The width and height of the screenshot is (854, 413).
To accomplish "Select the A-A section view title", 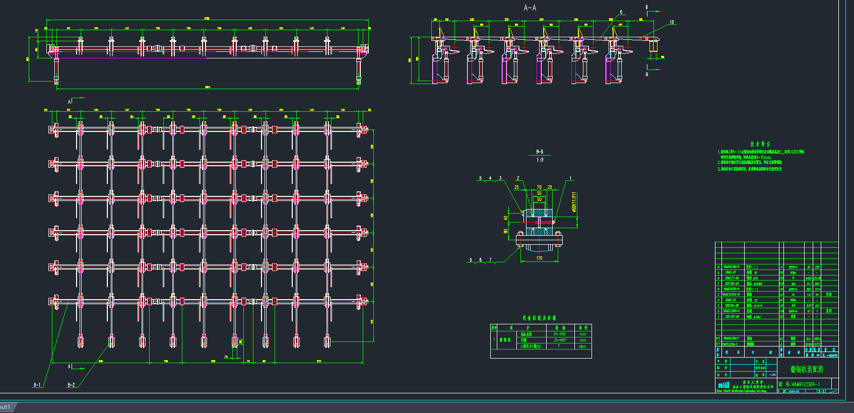I will (x=530, y=8).
